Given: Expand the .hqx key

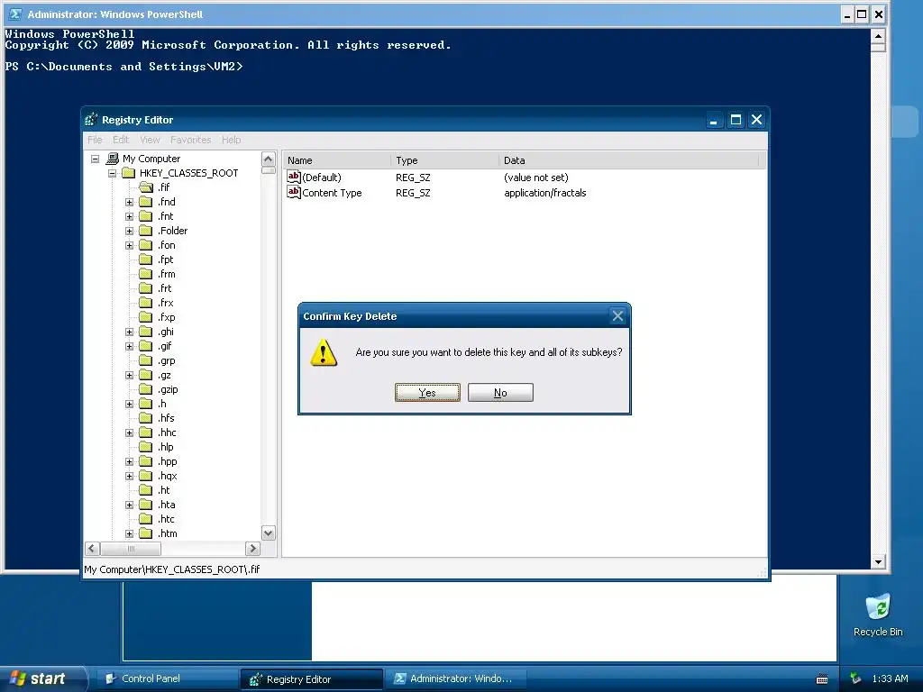Looking at the screenshot, I should point(129,476).
